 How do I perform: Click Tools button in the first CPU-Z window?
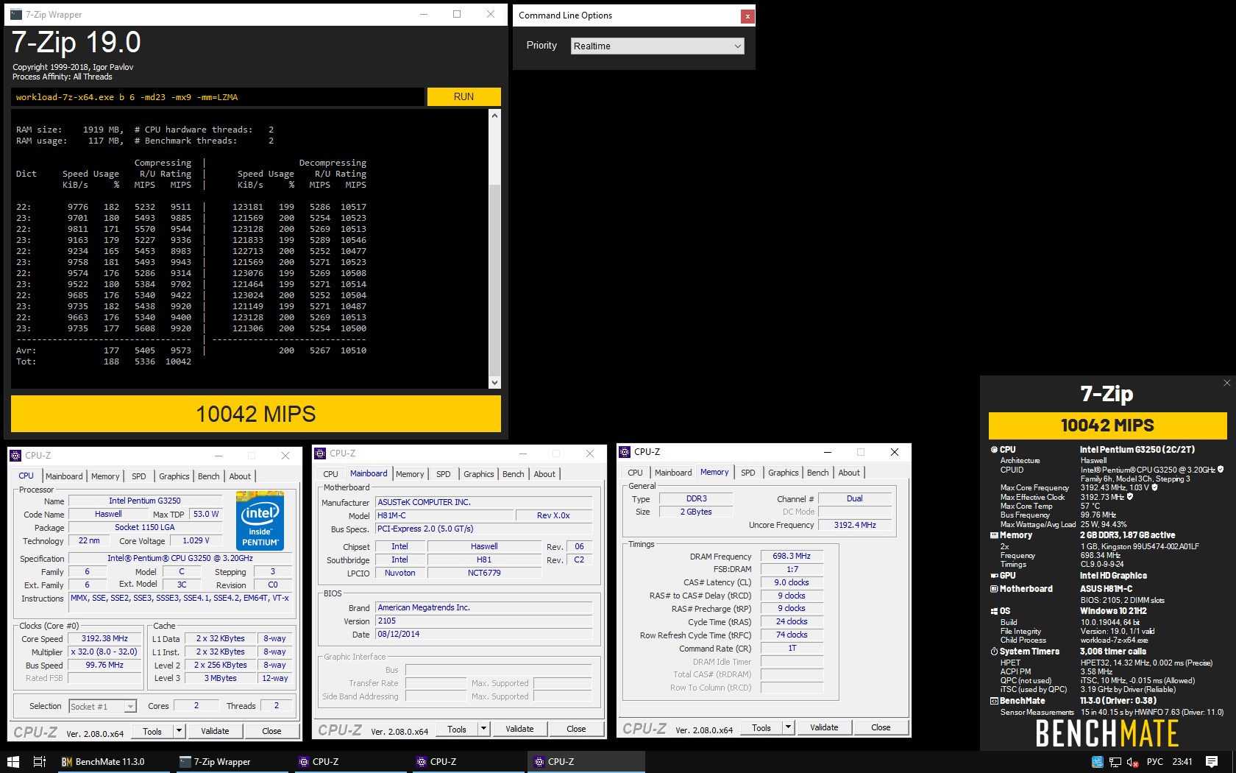click(152, 731)
